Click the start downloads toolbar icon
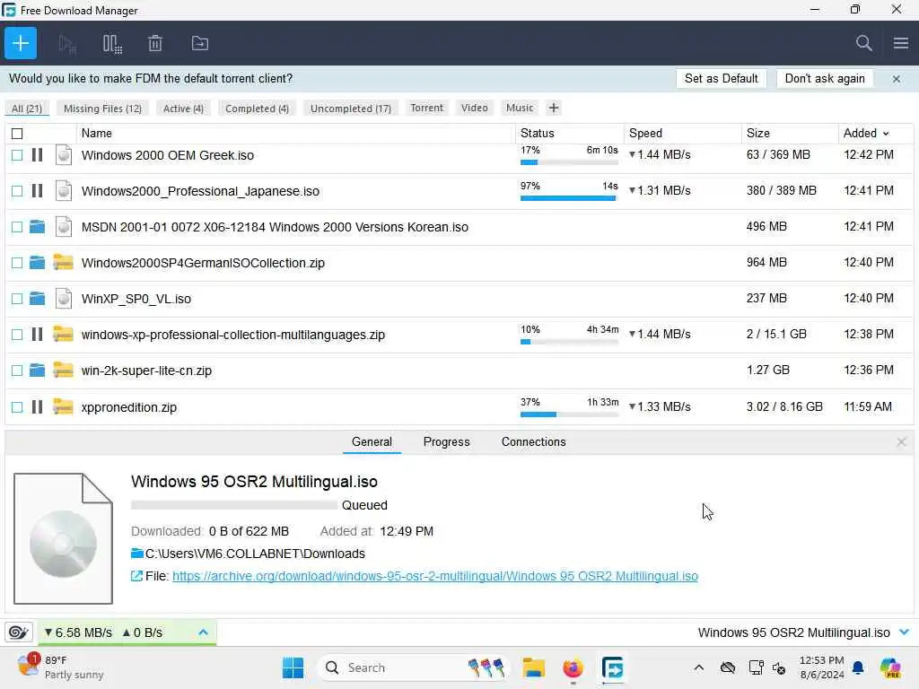 (x=66, y=43)
